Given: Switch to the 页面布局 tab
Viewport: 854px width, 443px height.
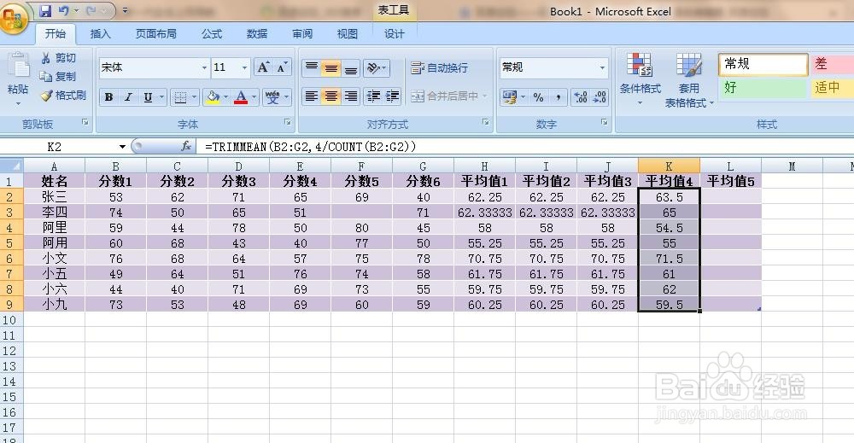Looking at the screenshot, I should [x=155, y=34].
